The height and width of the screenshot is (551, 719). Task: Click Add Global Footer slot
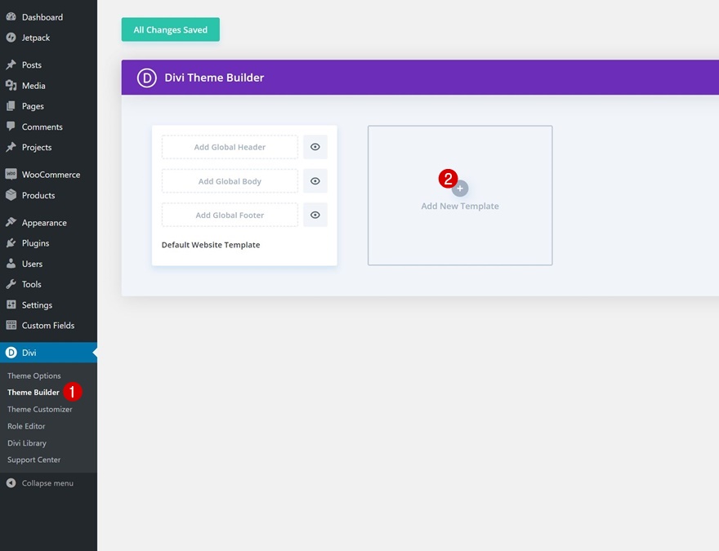[230, 215]
